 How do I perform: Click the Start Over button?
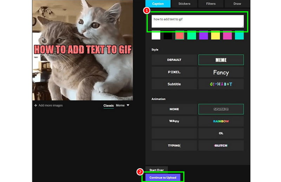(x=156, y=170)
